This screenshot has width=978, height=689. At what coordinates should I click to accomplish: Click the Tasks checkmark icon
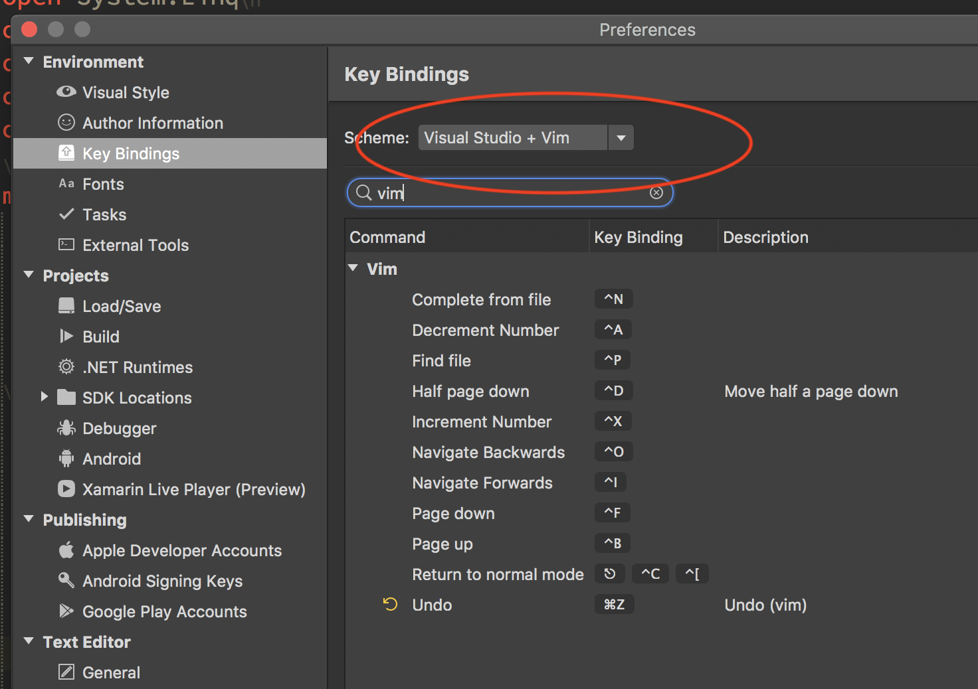[x=66, y=214]
